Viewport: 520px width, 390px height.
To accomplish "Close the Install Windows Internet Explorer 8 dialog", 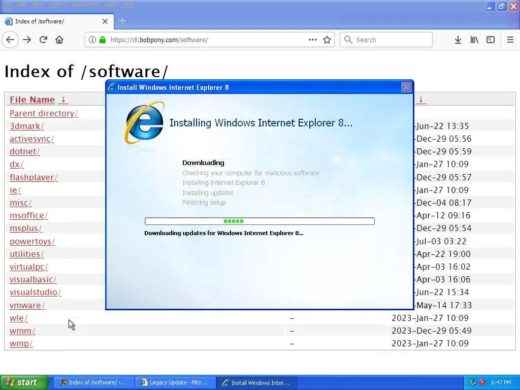I will pos(406,87).
